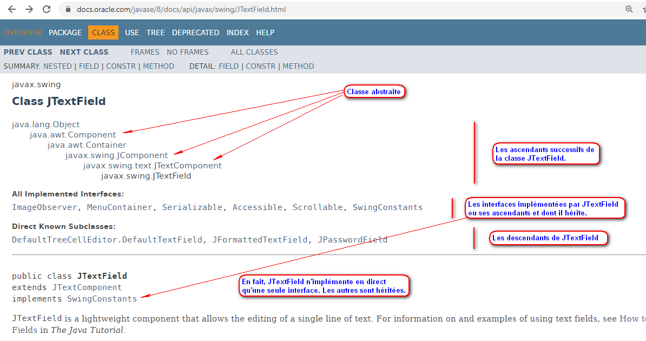Reload the page with refresh icon
Image resolution: width=646 pixels, height=341 pixels.
pyautogui.click(x=47, y=9)
